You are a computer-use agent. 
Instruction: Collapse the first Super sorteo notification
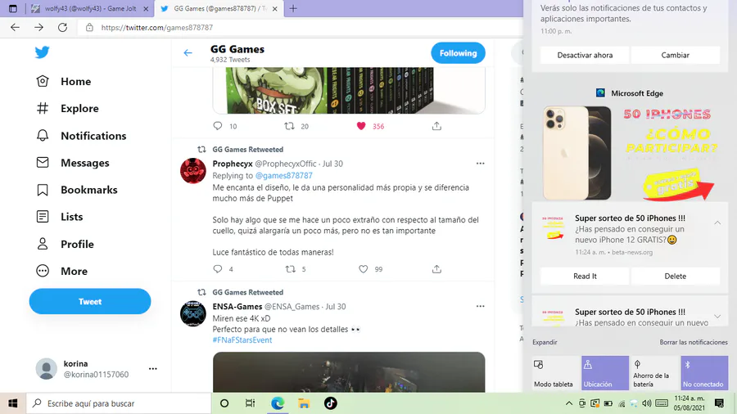717,223
